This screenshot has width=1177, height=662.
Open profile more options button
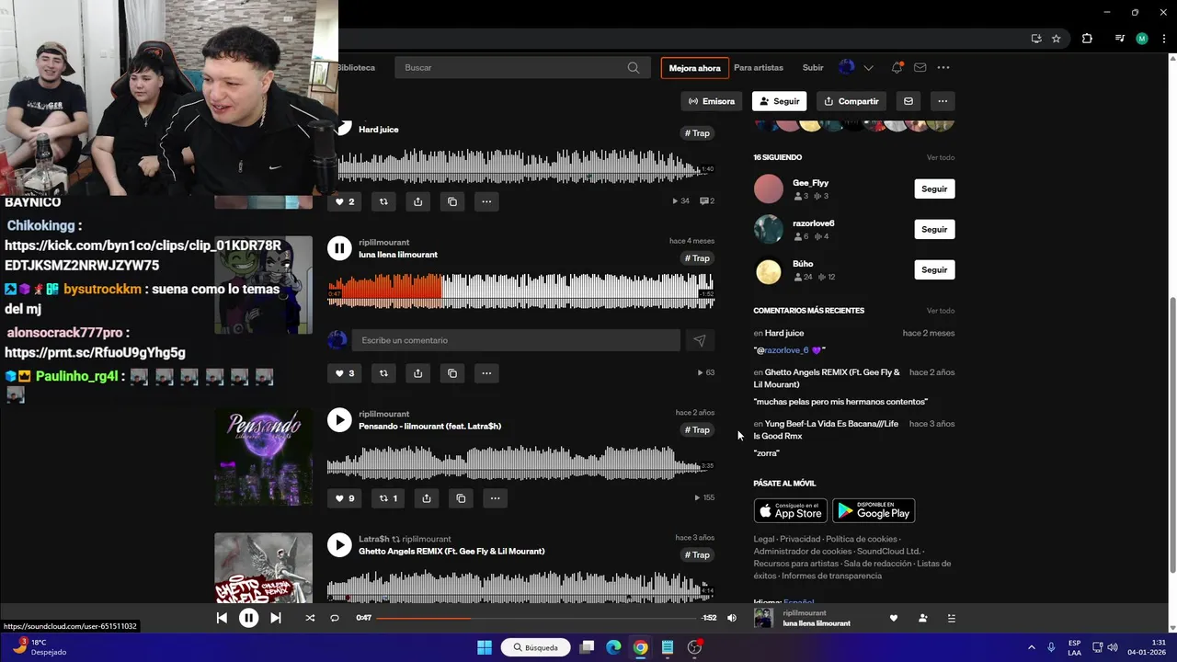pyautogui.click(x=942, y=101)
